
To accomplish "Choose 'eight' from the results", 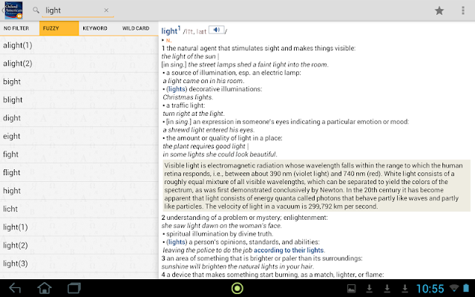I will click(x=79, y=137).
